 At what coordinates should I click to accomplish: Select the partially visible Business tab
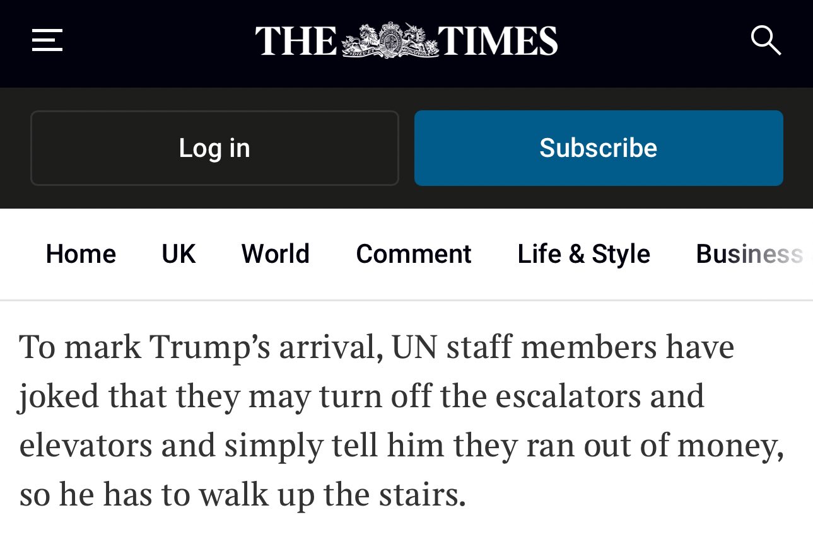click(749, 254)
